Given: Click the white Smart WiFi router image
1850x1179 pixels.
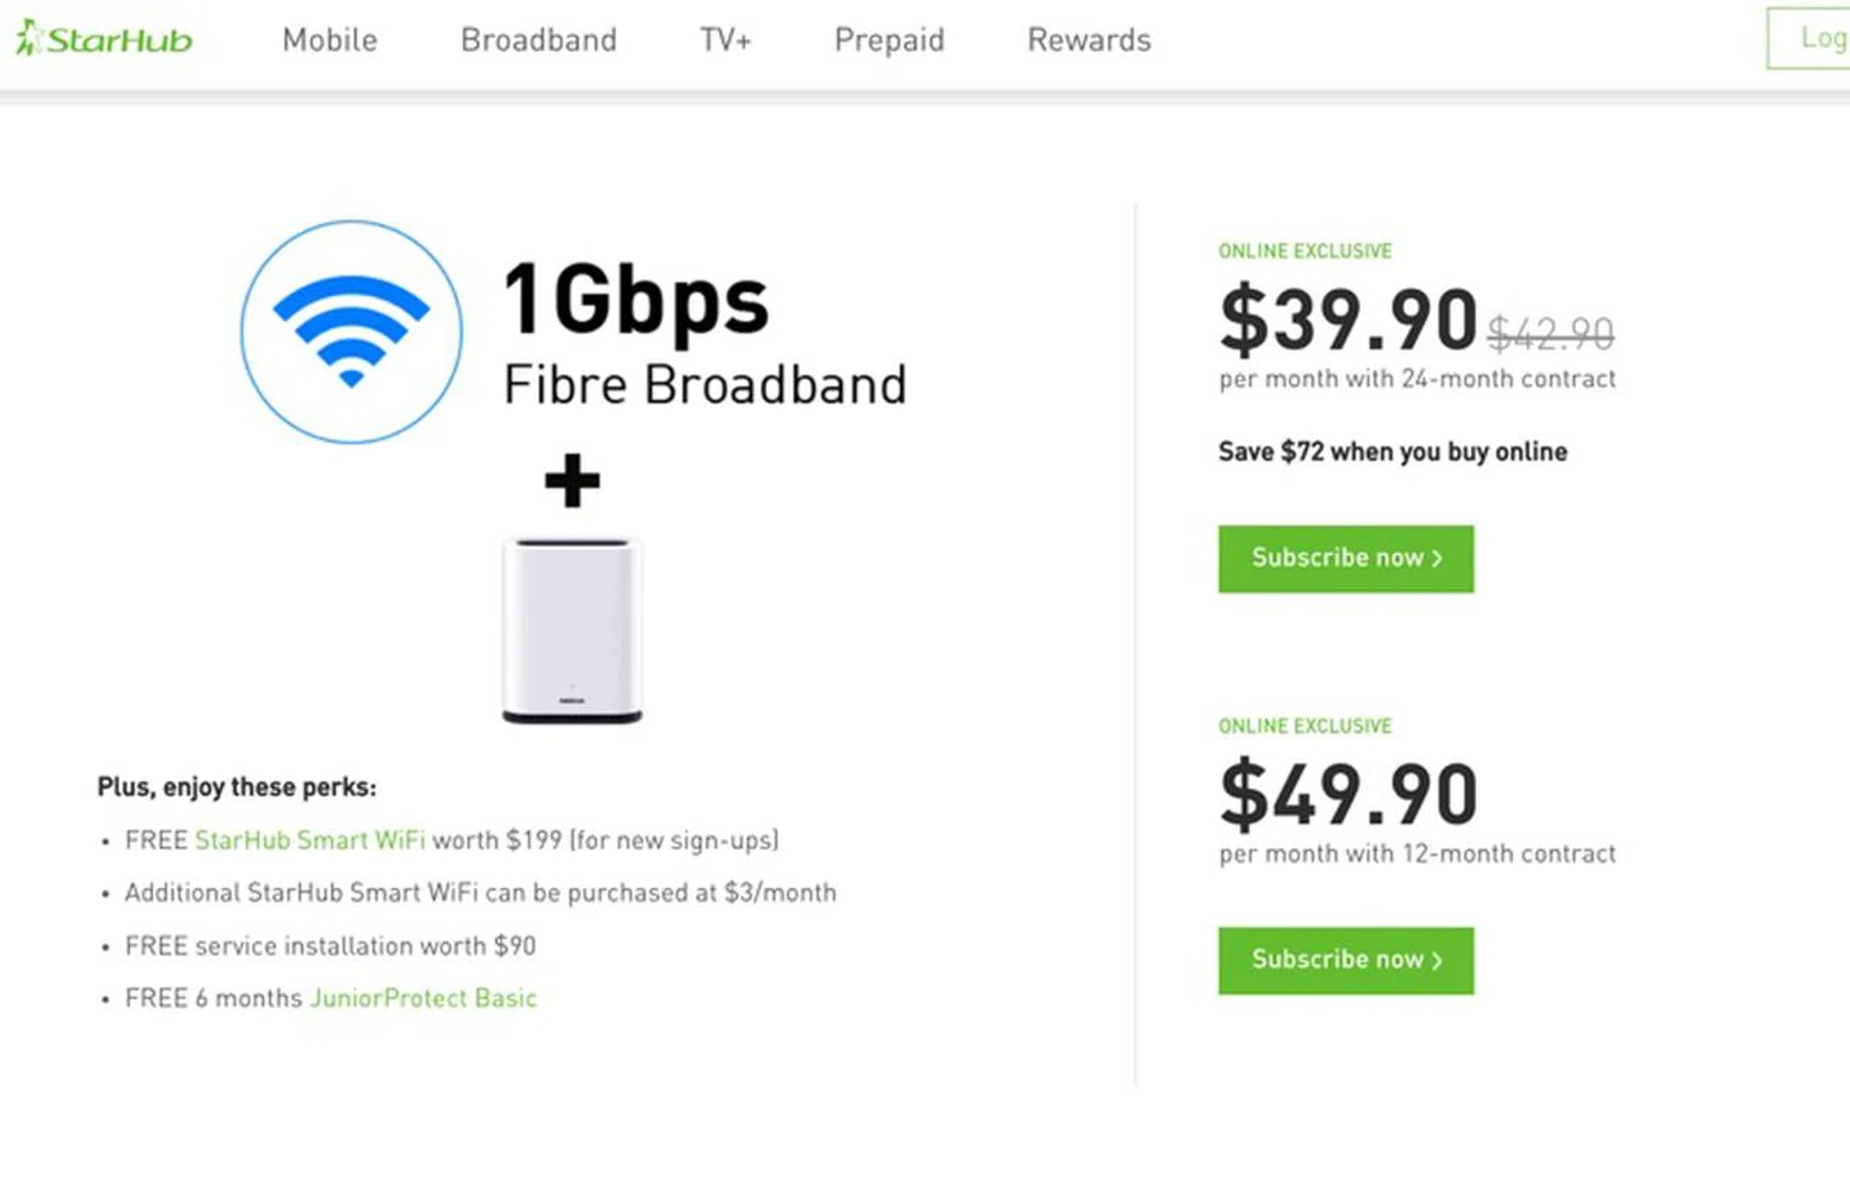Looking at the screenshot, I should 572,630.
